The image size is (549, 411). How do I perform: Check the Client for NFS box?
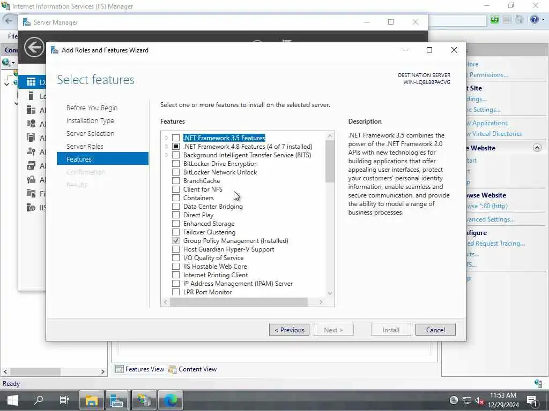pyautogui.click(x=176, y=189)
